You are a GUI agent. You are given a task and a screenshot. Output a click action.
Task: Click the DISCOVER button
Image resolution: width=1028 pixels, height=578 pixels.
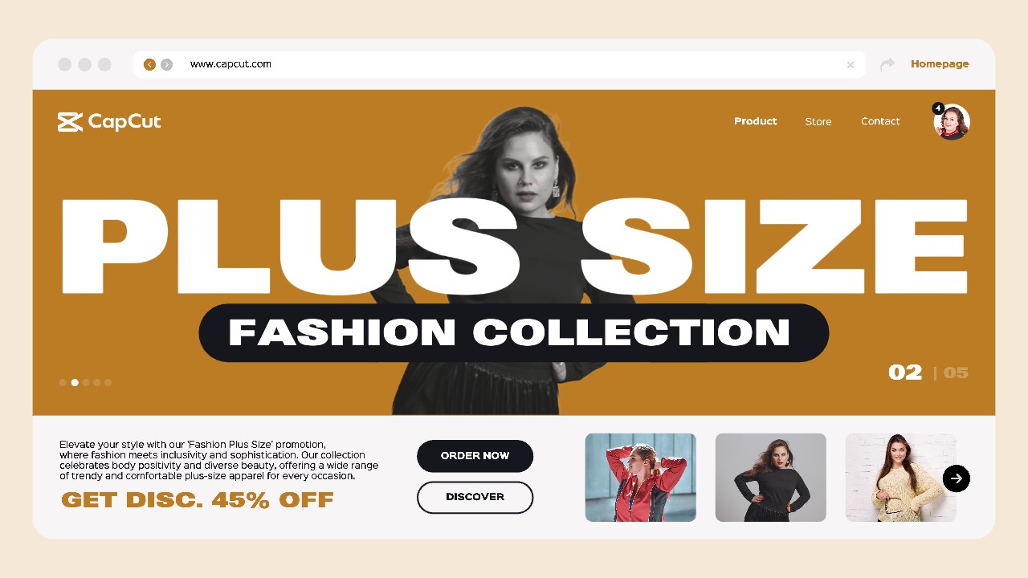pyautogui.click(x=475, y=497)
